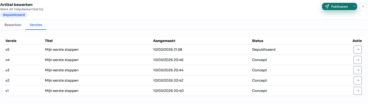Select the Versies tab
This screenshot has width=368, height=104.
coord(36,25)
